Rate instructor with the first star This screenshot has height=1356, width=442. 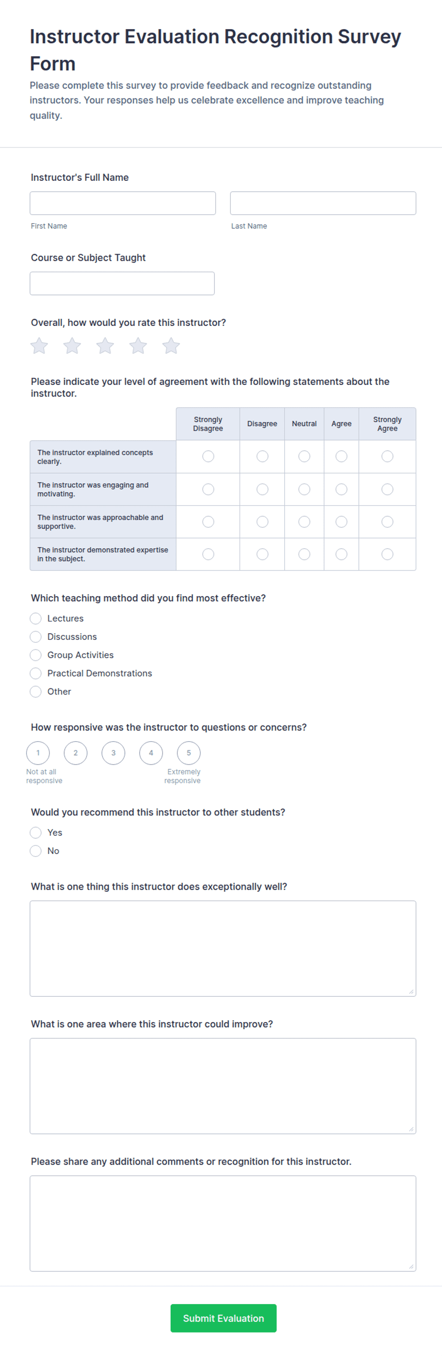coord(39,346)
